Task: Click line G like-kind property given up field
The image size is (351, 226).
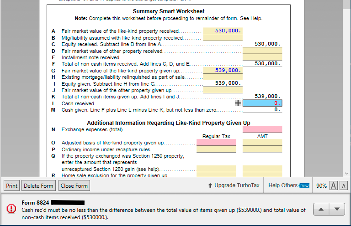Action: (223, 71)
